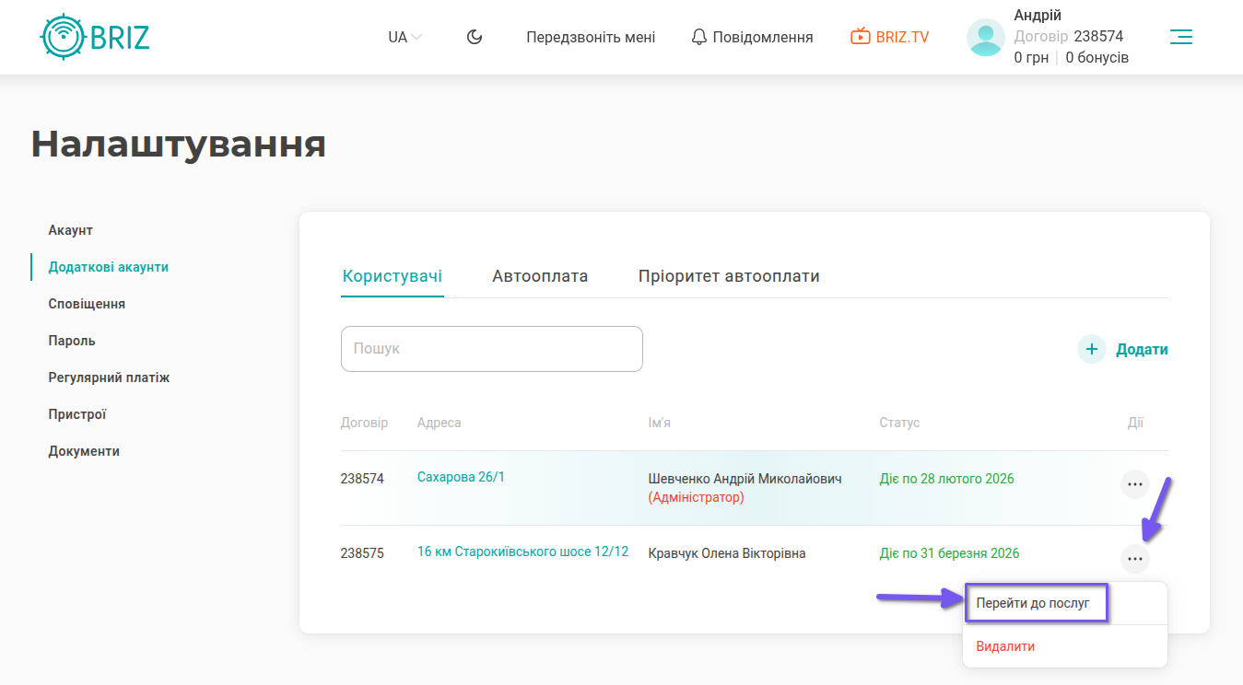Image resolution: width=1243 pixels, height=685 pixels.
Task: Open BRIZ.TV from the header
Action: coord(889,37)
